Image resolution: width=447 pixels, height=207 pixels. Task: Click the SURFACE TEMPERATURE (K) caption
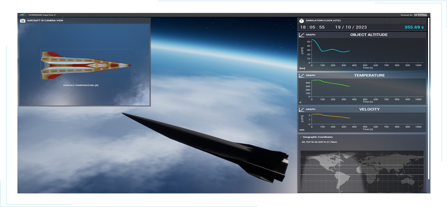pyautogui.click(x=81, y=85)
